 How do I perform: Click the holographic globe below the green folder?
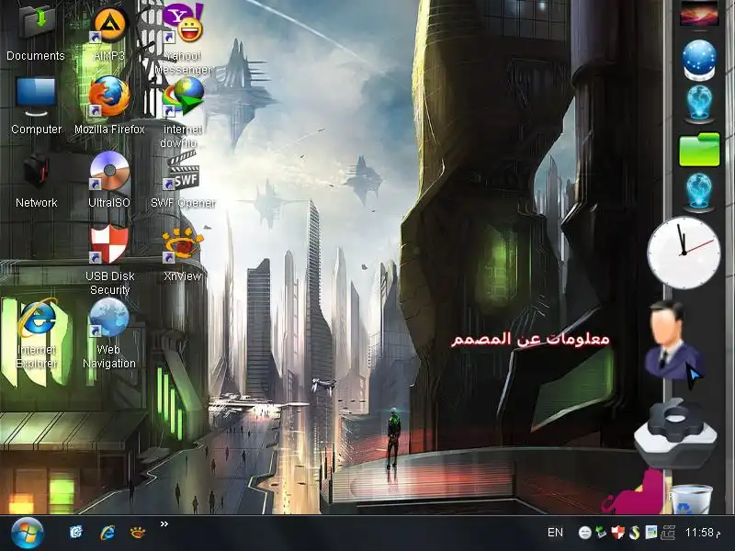(x=699, y=192)
